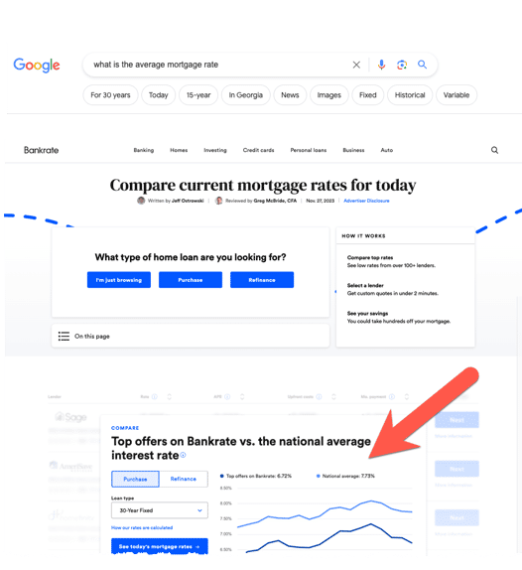Open Bankrate Personal loans menu
This screenshot has width=522, height=570.
(x=309, y=150)
